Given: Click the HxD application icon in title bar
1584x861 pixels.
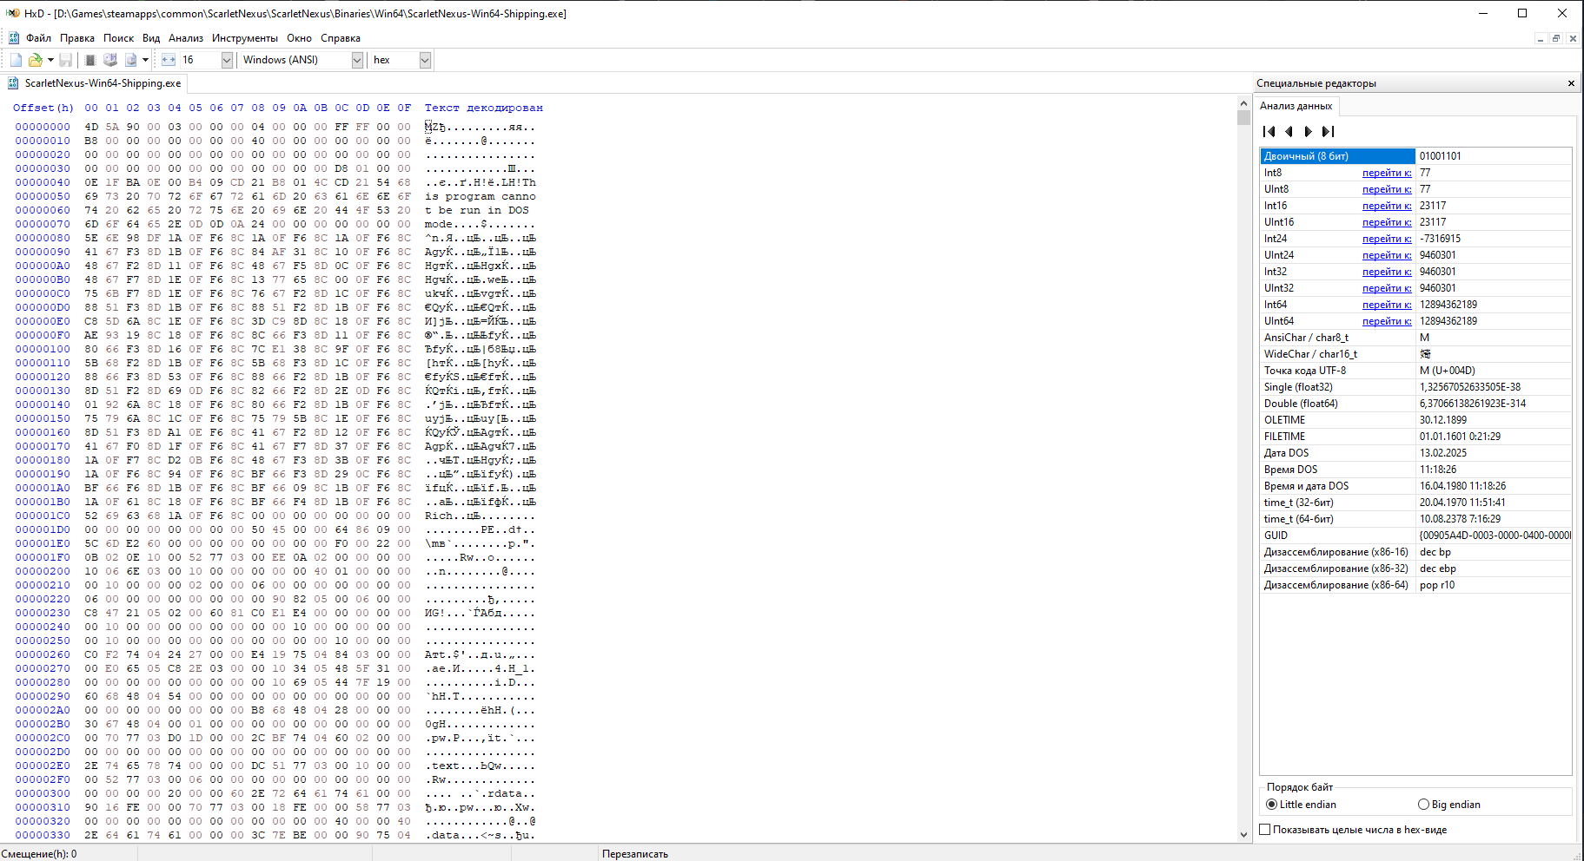Looking at the screenshot, I should click(13, 13).
